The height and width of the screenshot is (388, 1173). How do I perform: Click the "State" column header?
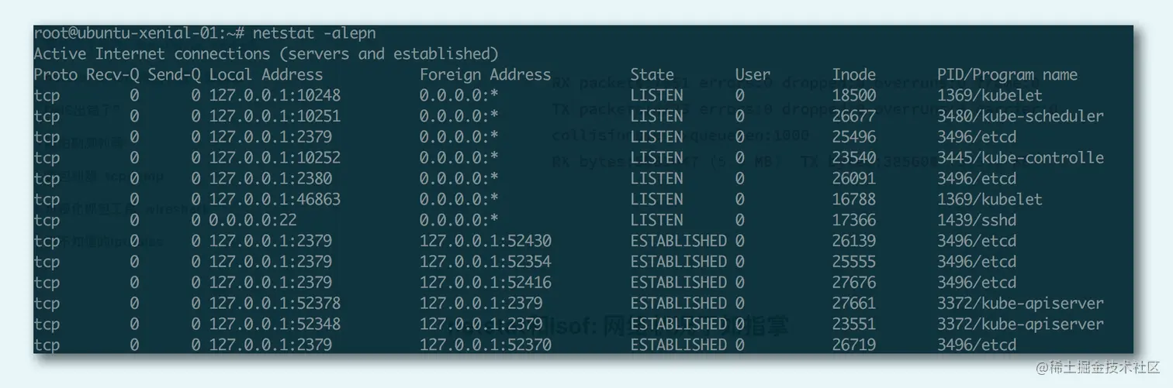click(x=652, y=75)
